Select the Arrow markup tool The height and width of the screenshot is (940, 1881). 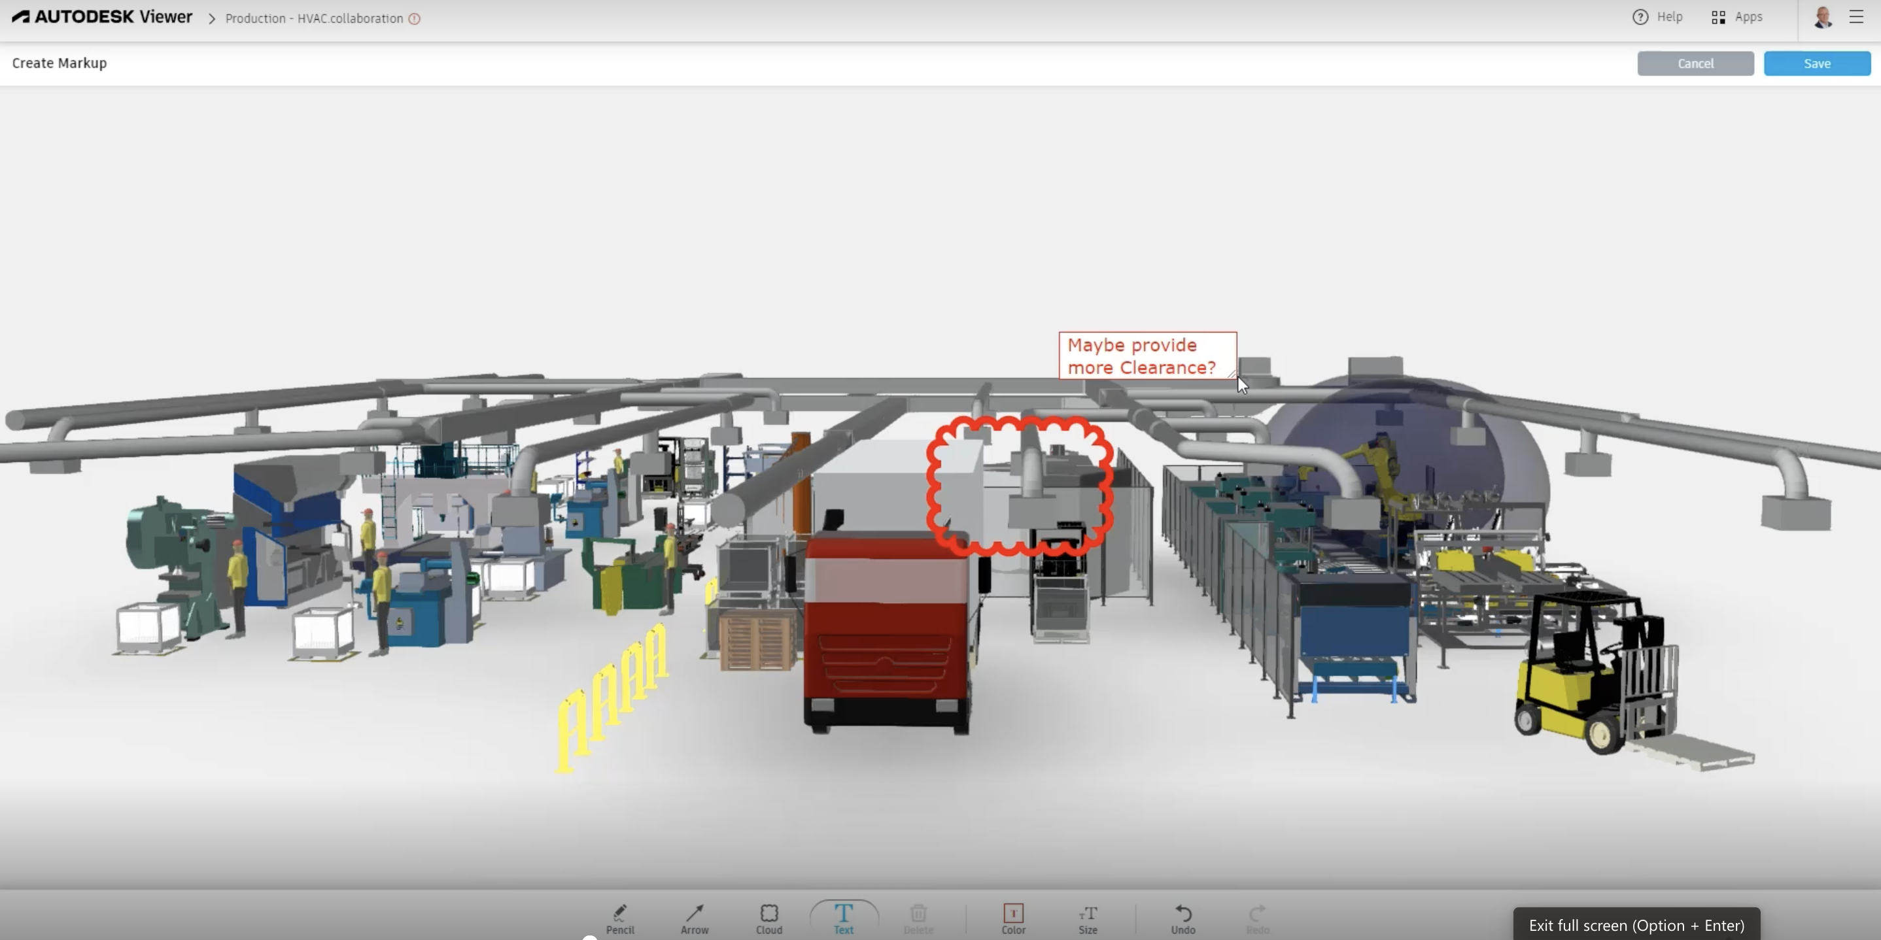click(x=695, y=916)
